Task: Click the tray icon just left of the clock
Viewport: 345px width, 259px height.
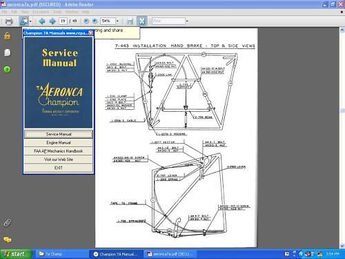Action: [319, 254]
